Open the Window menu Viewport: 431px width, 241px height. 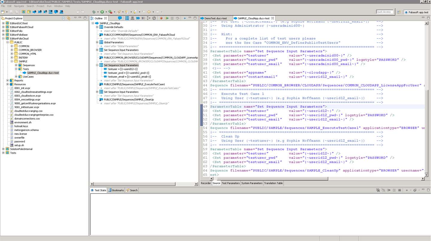click(58, 6)
